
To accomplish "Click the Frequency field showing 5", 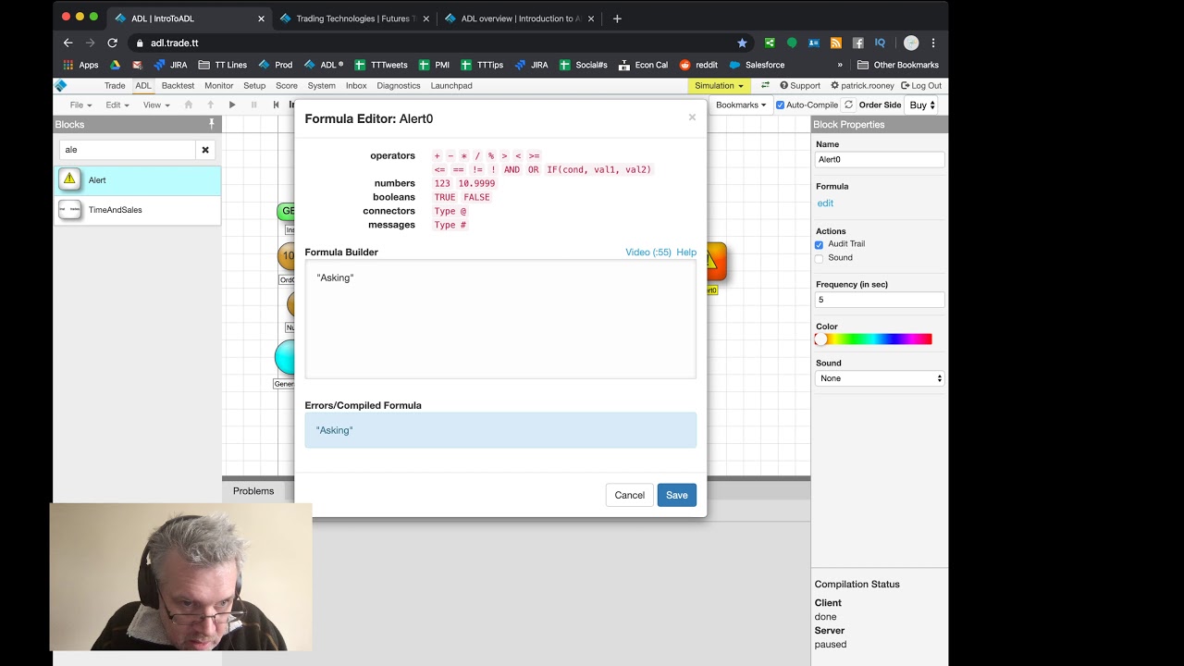I will [x=880, y=300].
